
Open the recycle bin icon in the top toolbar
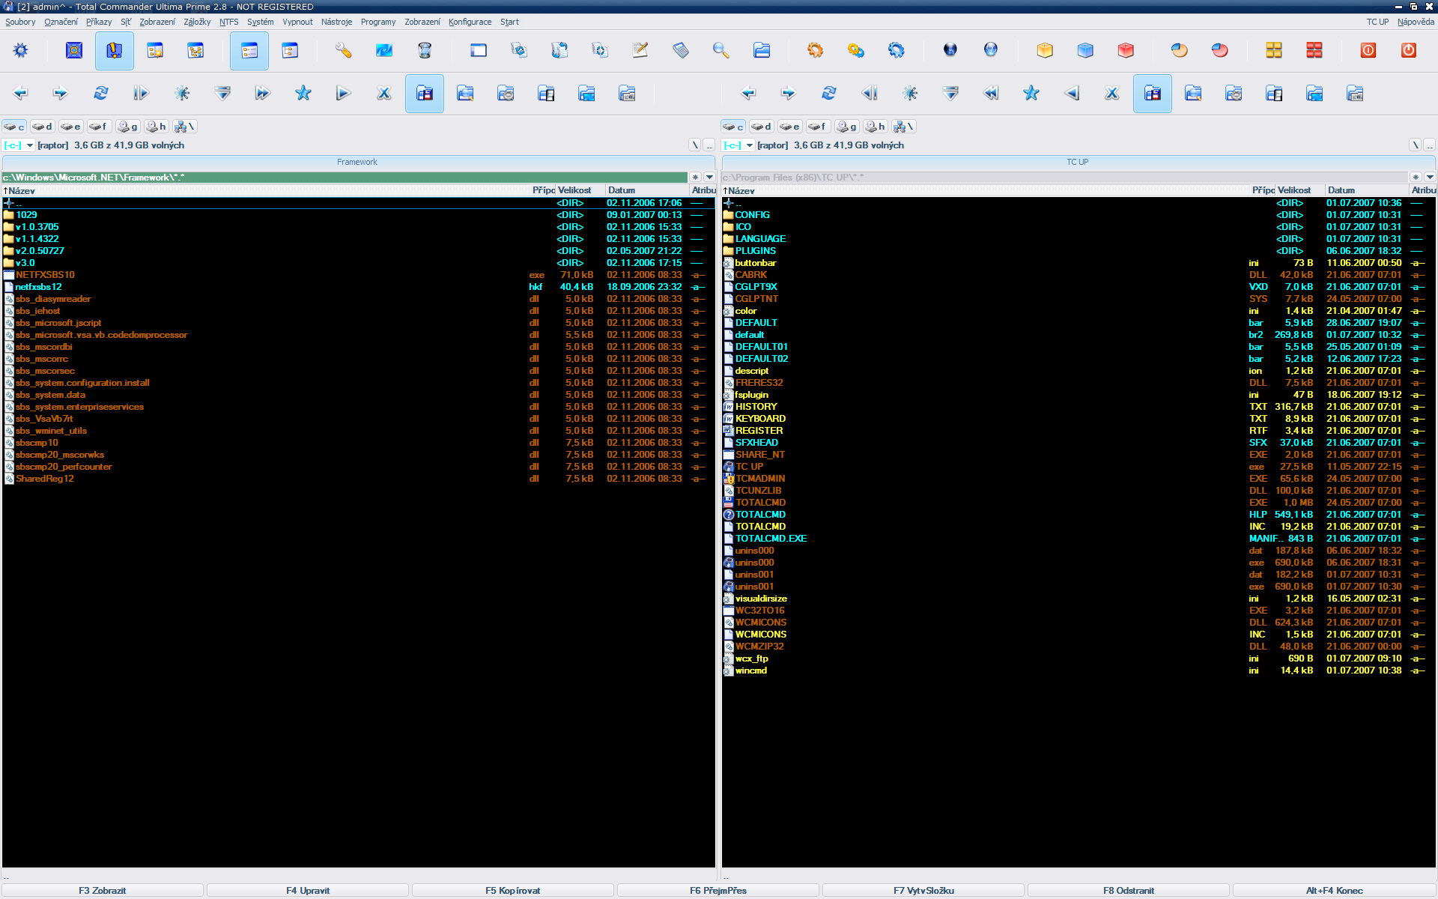[x=425, y=50]
